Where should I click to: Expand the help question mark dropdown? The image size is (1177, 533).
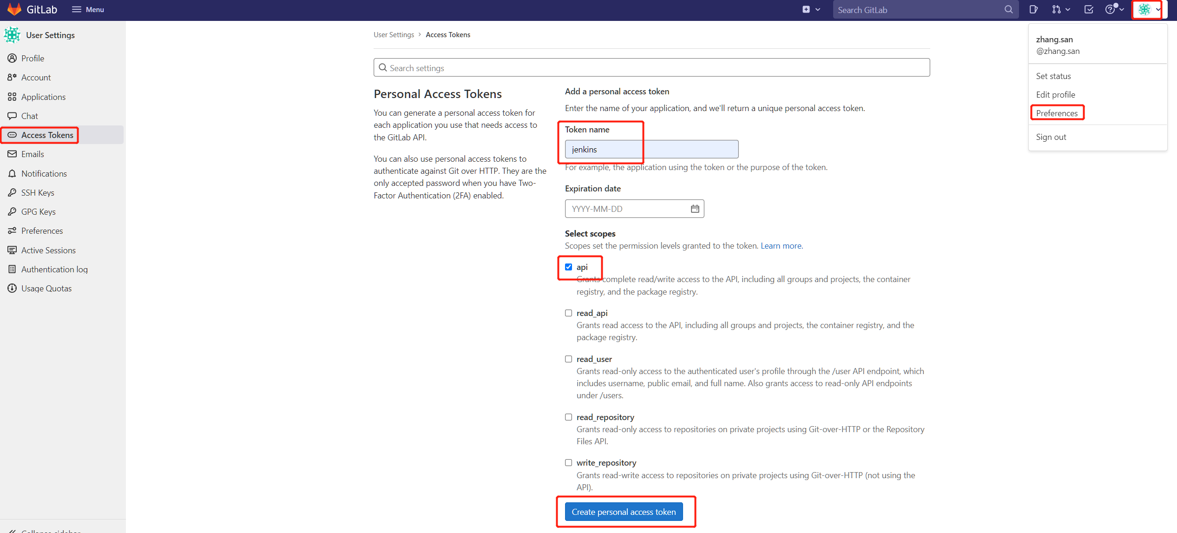tap(1114, 9)
